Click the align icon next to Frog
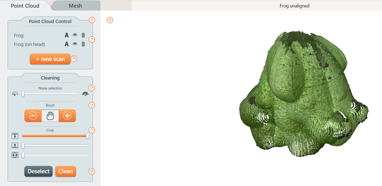This screenshot has height=186, width=382. tap(66, 35)
